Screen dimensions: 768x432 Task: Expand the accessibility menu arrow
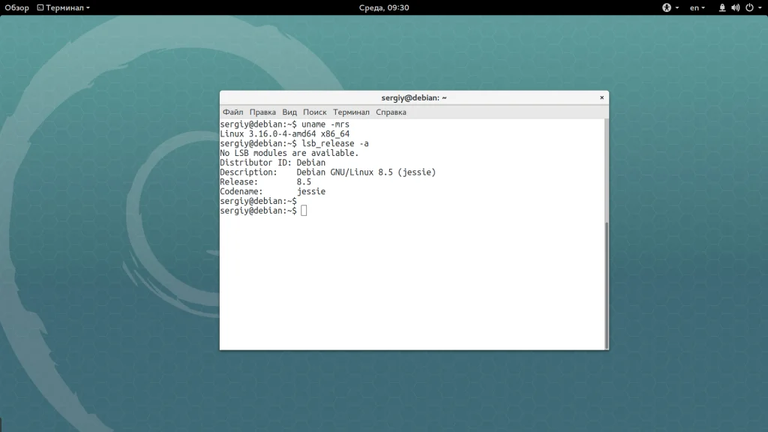676,7
